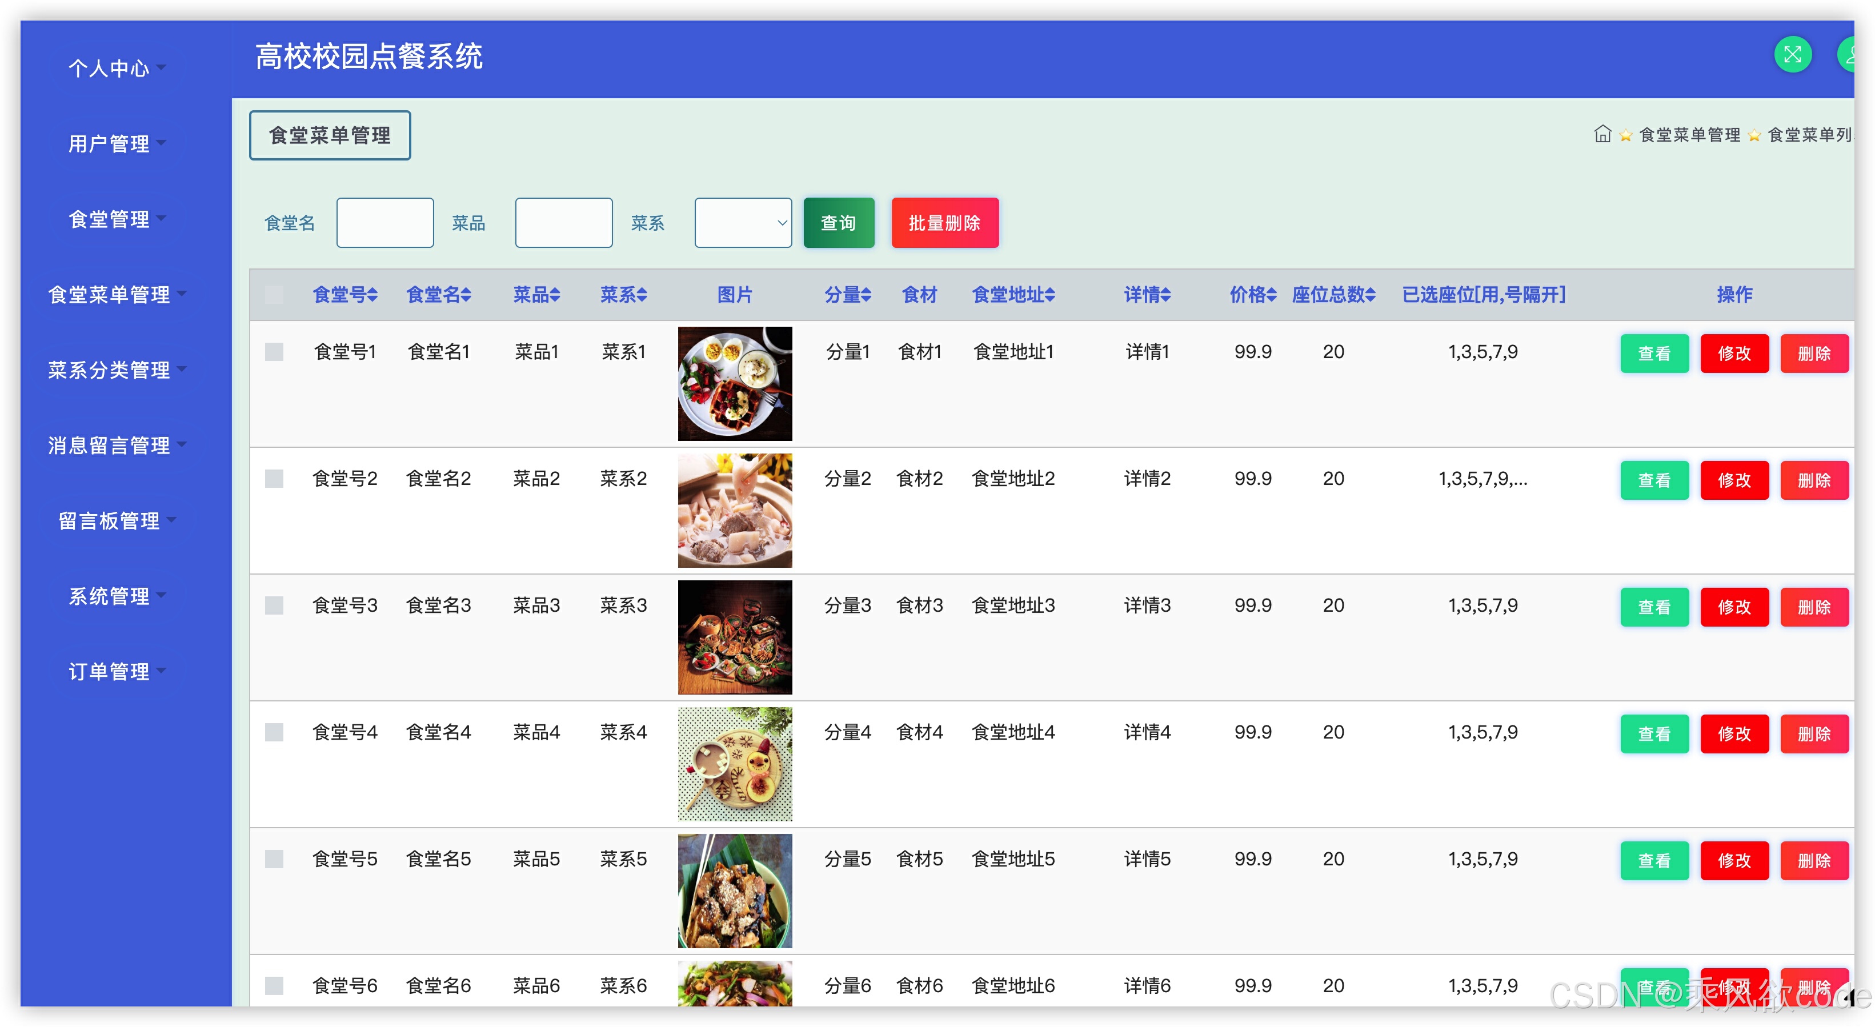Select the checkbox for 食堂号3 row
The height and width of the screenshot is (1027, 1875).
pos(274,605)
